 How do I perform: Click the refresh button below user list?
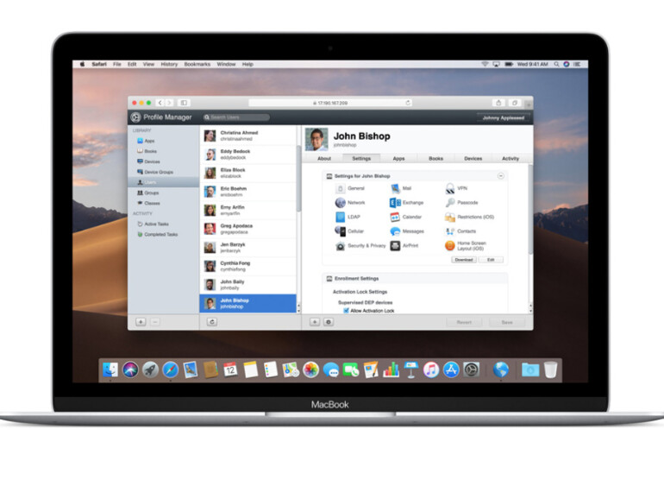coord(212,322)
